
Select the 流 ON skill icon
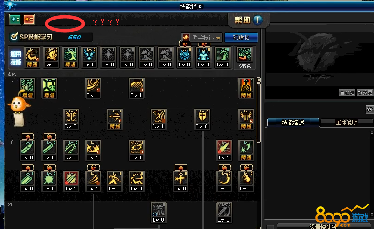[158, 209]
